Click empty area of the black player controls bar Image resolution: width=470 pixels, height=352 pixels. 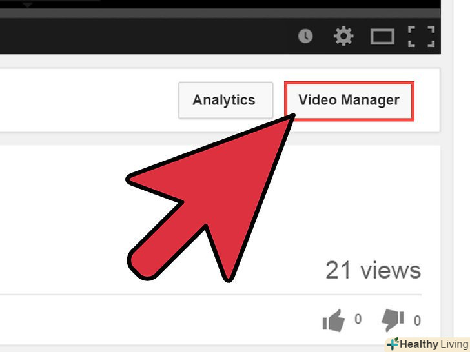pos(144,36)
